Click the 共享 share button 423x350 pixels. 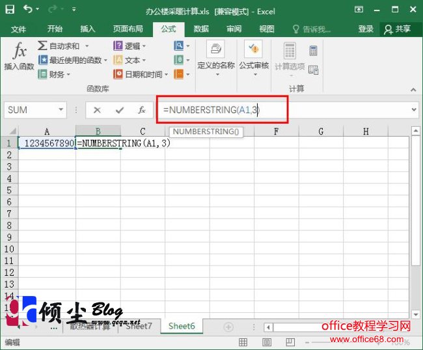[398, 29]
